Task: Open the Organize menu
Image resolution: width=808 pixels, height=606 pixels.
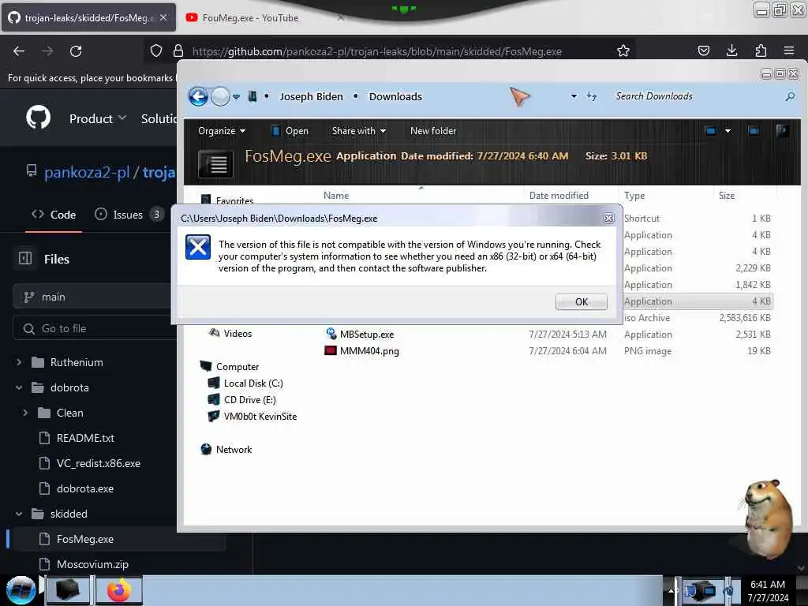Action: point(222,131)
